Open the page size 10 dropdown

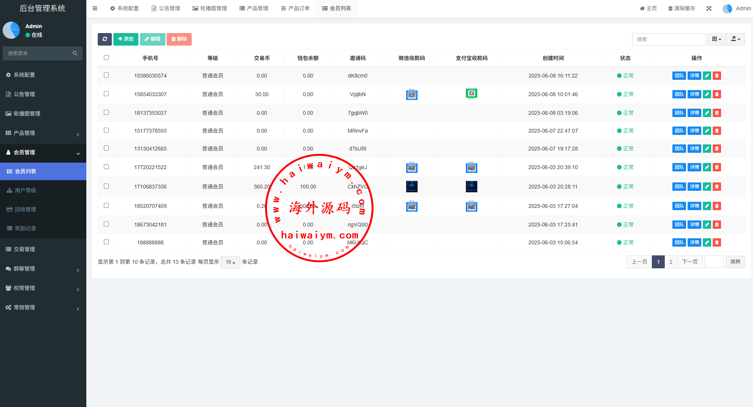tap(230, 262)
